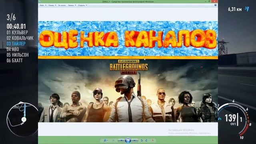Click the circular minimap in the game
This screenshot has height=144, width=256.
[22, 119]
